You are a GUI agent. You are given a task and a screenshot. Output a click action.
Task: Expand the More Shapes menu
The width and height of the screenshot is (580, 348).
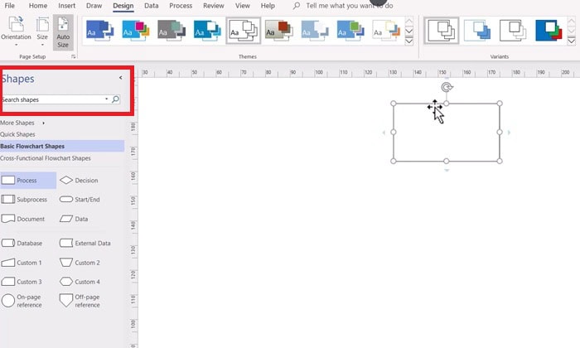point(22,123)
